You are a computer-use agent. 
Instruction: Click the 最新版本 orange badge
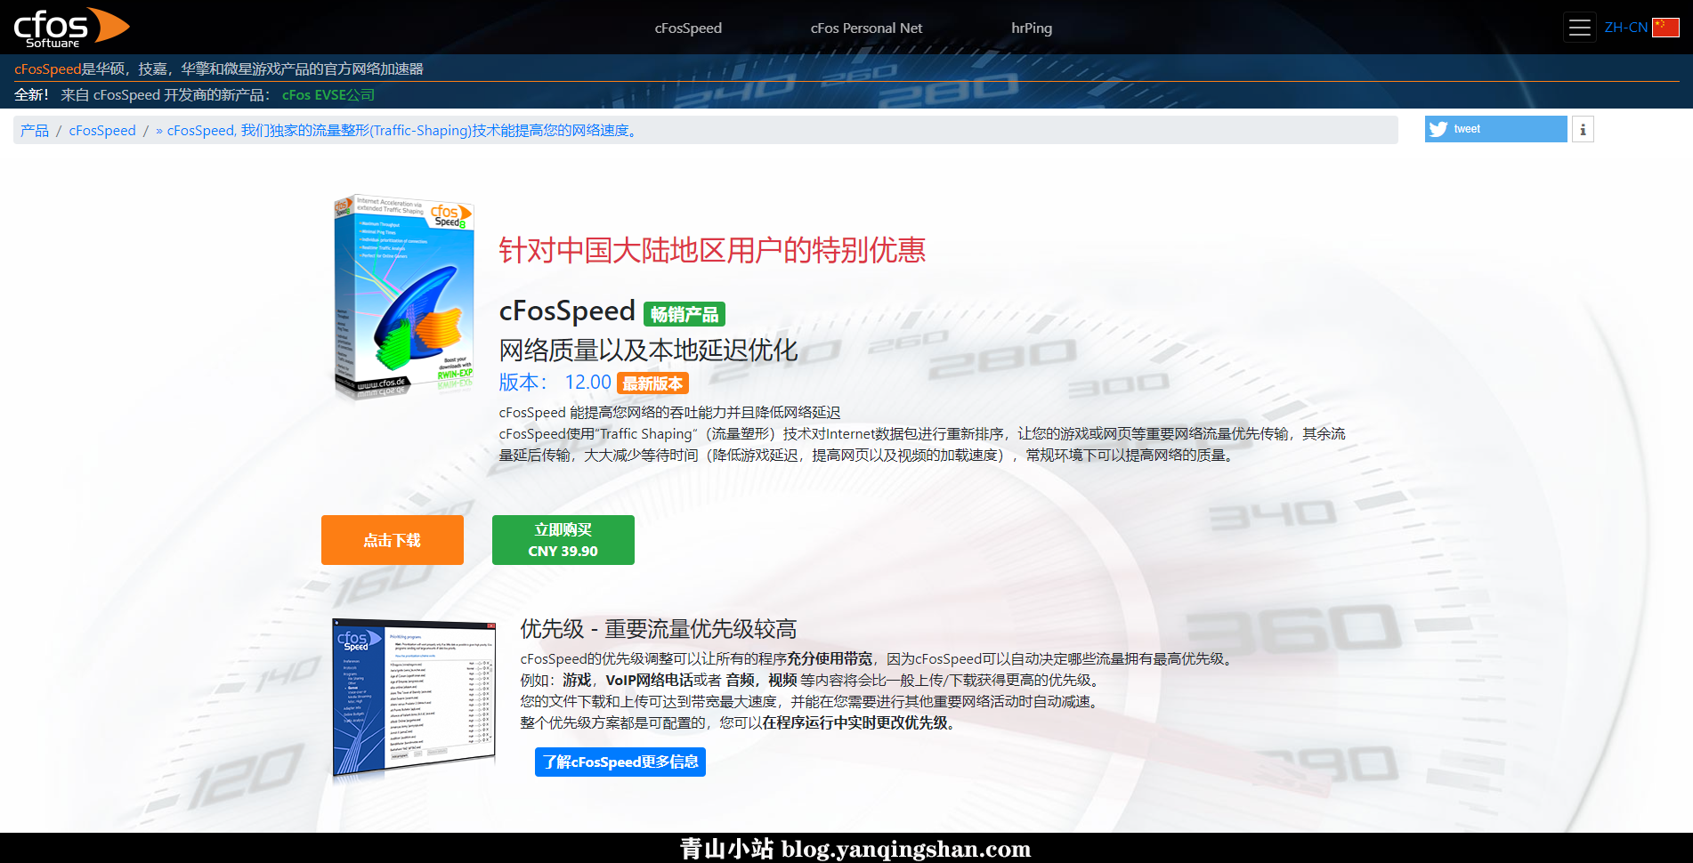coord(652,383)
